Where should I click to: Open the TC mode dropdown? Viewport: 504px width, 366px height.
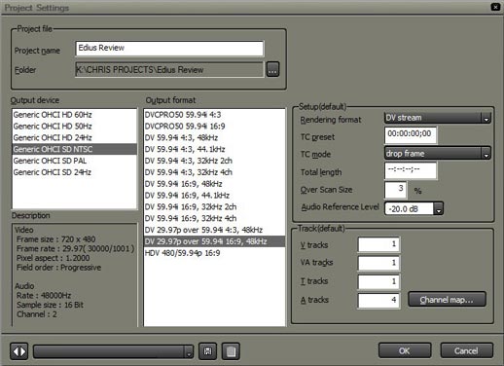(x=437, y=153)
